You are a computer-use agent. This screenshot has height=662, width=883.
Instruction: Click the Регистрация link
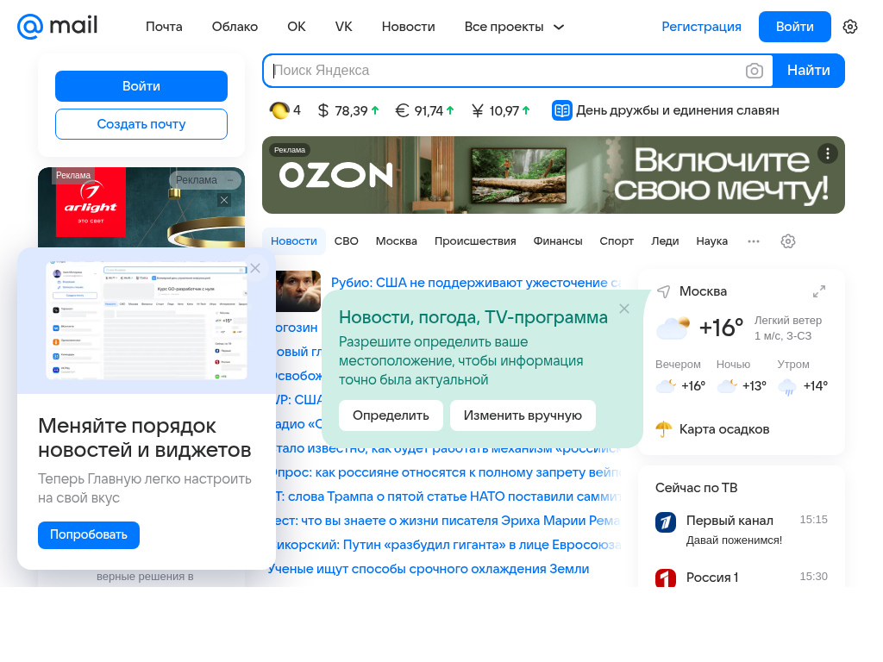click(701, 27)
